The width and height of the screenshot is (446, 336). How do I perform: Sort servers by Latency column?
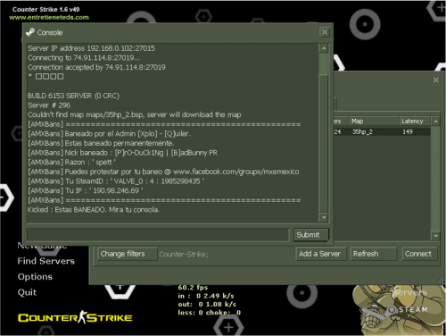(x=415, y=121)
